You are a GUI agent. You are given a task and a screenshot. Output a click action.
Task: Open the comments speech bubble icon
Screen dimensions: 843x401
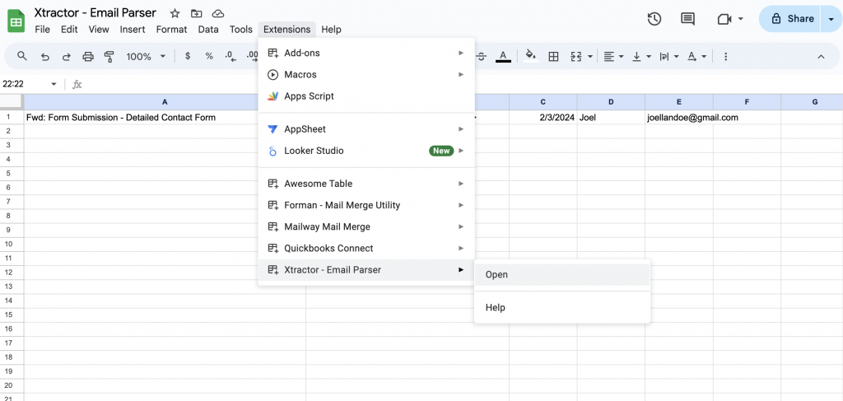point(688,19)
